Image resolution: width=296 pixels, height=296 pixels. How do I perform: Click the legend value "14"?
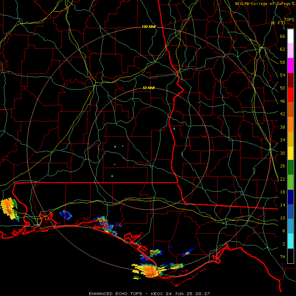[x=283, y=205]
